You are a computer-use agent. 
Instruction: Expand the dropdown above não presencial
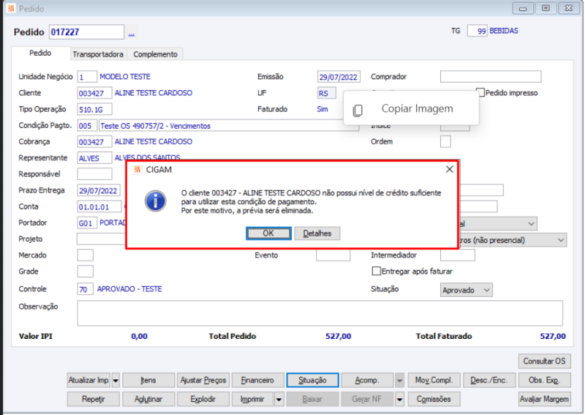click(532, 224)
